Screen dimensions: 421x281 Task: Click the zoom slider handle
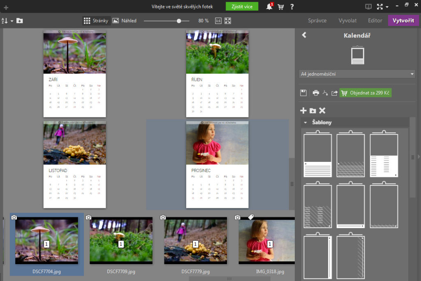pos(179,21)
